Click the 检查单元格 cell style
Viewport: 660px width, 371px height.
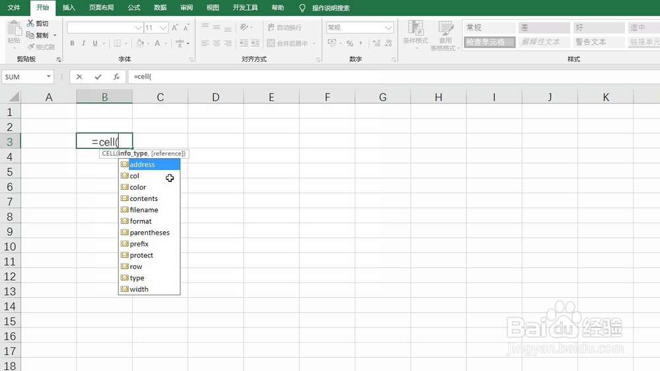coord(490,42)
